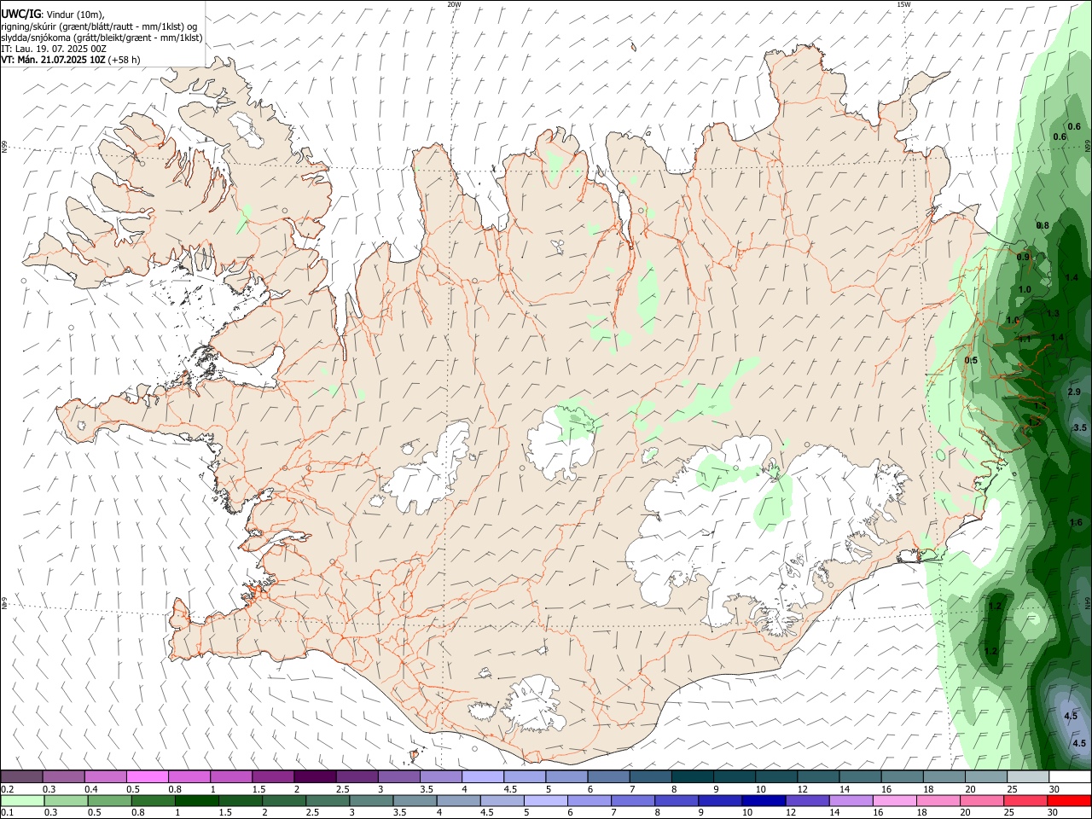
Task: Click the '0.2' label on the snow legend
Action: point(8,789)
